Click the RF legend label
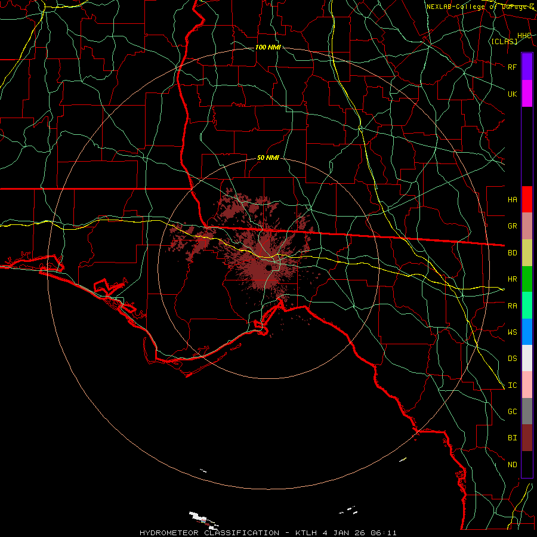The height and width of the screenshot is (537, 537). point(512,67)
